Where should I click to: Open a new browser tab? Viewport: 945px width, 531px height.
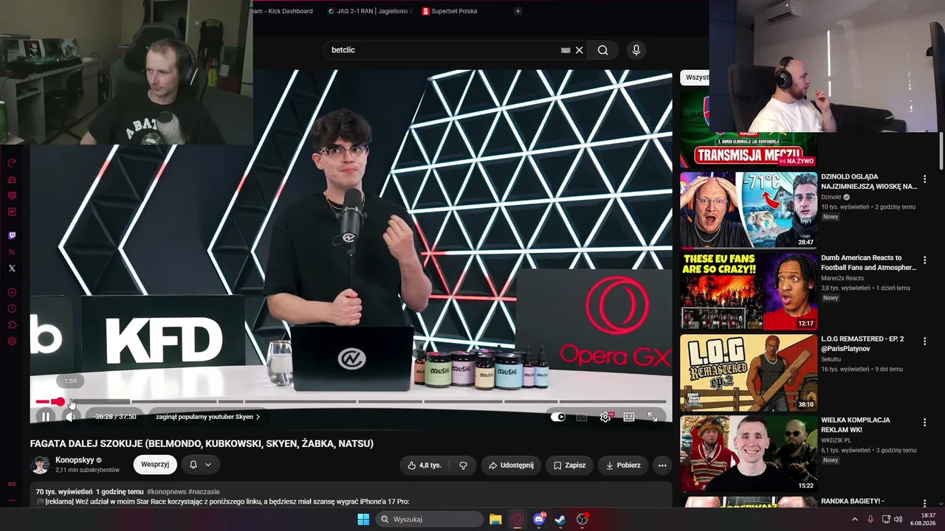pyautogui.click(x=518, y=11)
